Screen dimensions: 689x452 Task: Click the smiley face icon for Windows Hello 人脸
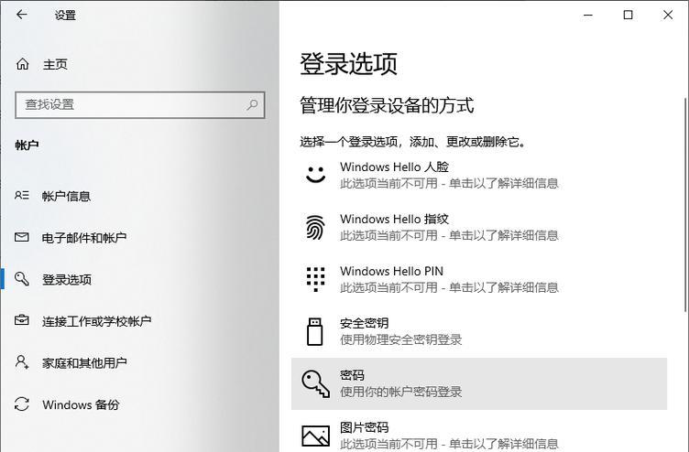pos(315,175)
